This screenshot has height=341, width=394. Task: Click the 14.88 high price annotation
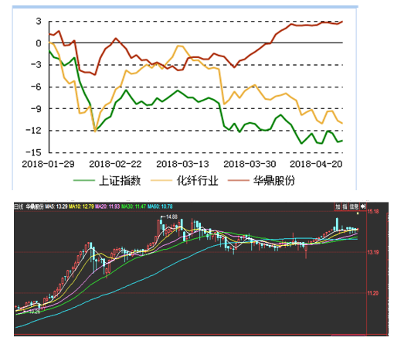point(172,217)
